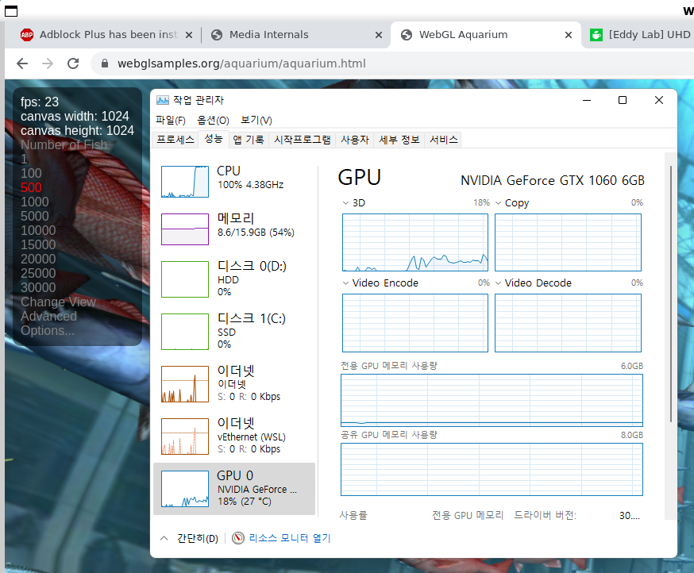694x573 pixels.
Task: Set number of fish to 15000
Action: coord(38,244)
